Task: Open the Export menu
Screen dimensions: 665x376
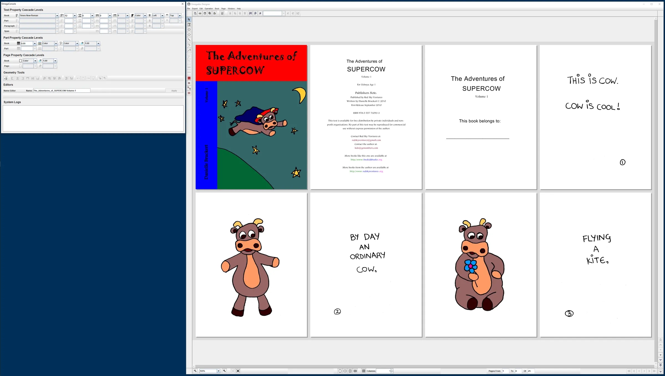Action: pyautogui.click(x=195, y=9)
